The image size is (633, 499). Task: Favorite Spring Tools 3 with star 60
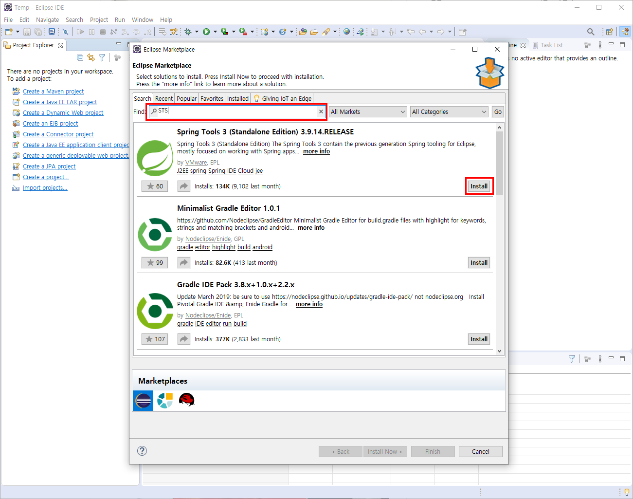(155, 186)
